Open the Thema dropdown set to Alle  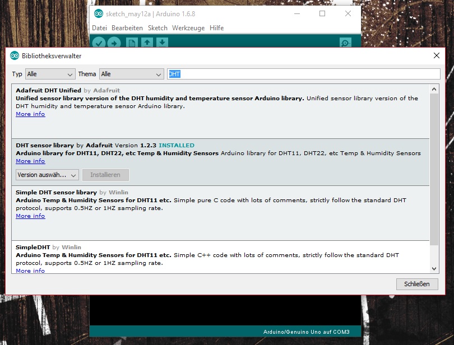pyautogui.click(x=132, y=74)
